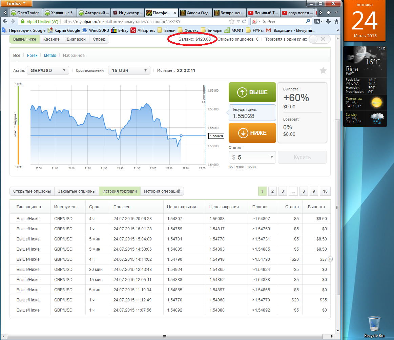The width and height of the screenshot is (394, 340).
Task: Open Recycle Bin on the desktop
Action: [374, 324]
